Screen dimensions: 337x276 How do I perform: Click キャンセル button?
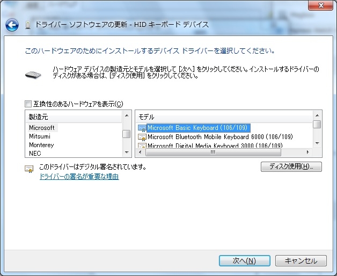[x=301, y=261]
